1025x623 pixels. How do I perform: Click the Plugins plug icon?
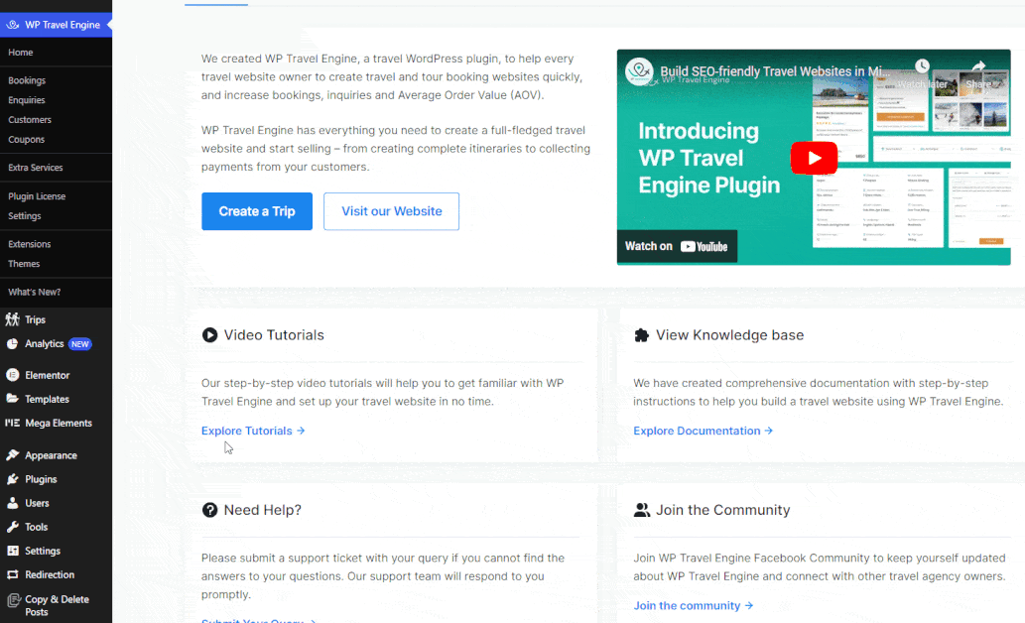pyautogui.click(x=13, y=479)
